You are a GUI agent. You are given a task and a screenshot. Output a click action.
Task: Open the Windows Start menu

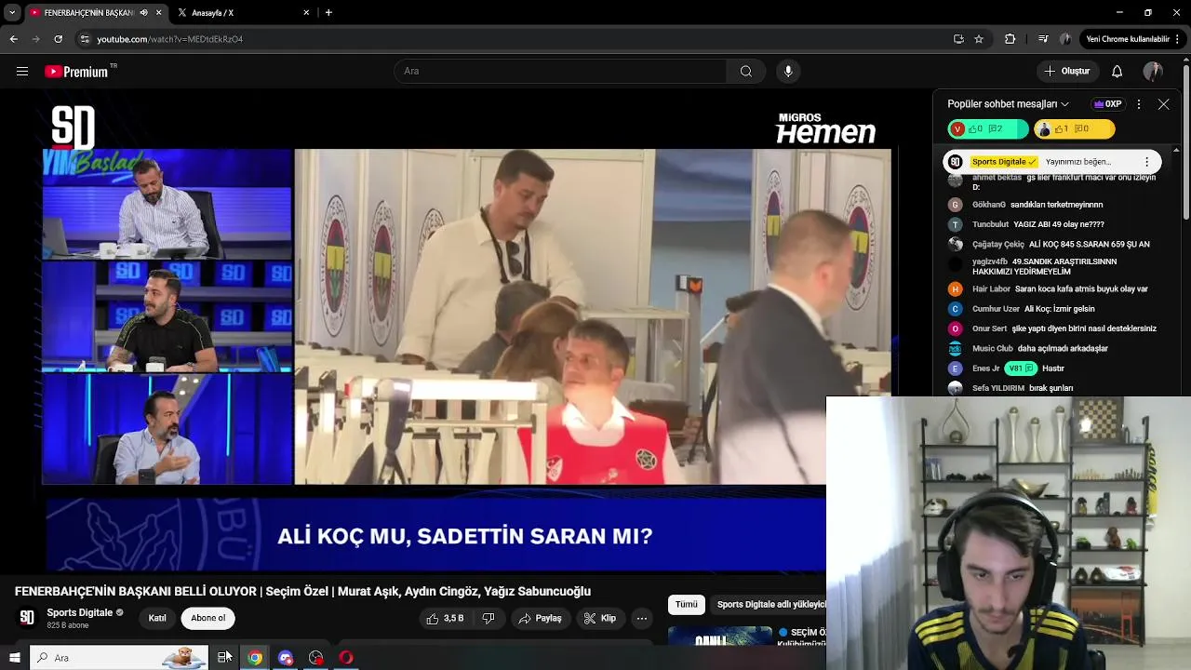click(x=14, y=658)
